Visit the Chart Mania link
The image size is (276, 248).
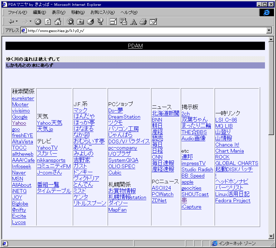coord(229,151)
